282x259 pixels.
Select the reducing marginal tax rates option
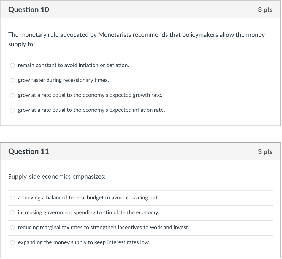coord(12,228)
